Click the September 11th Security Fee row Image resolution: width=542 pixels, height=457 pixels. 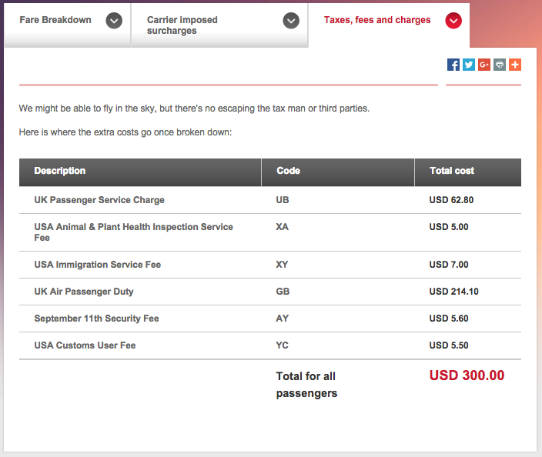point(270,319)
